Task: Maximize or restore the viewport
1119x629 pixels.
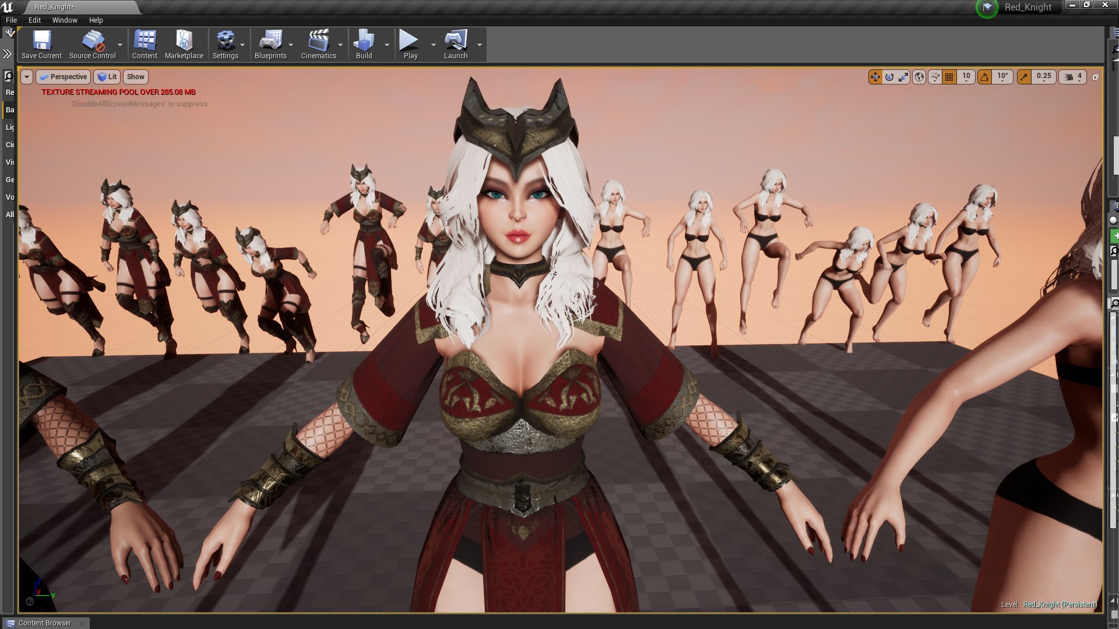Action: [x=1095, y=77]
